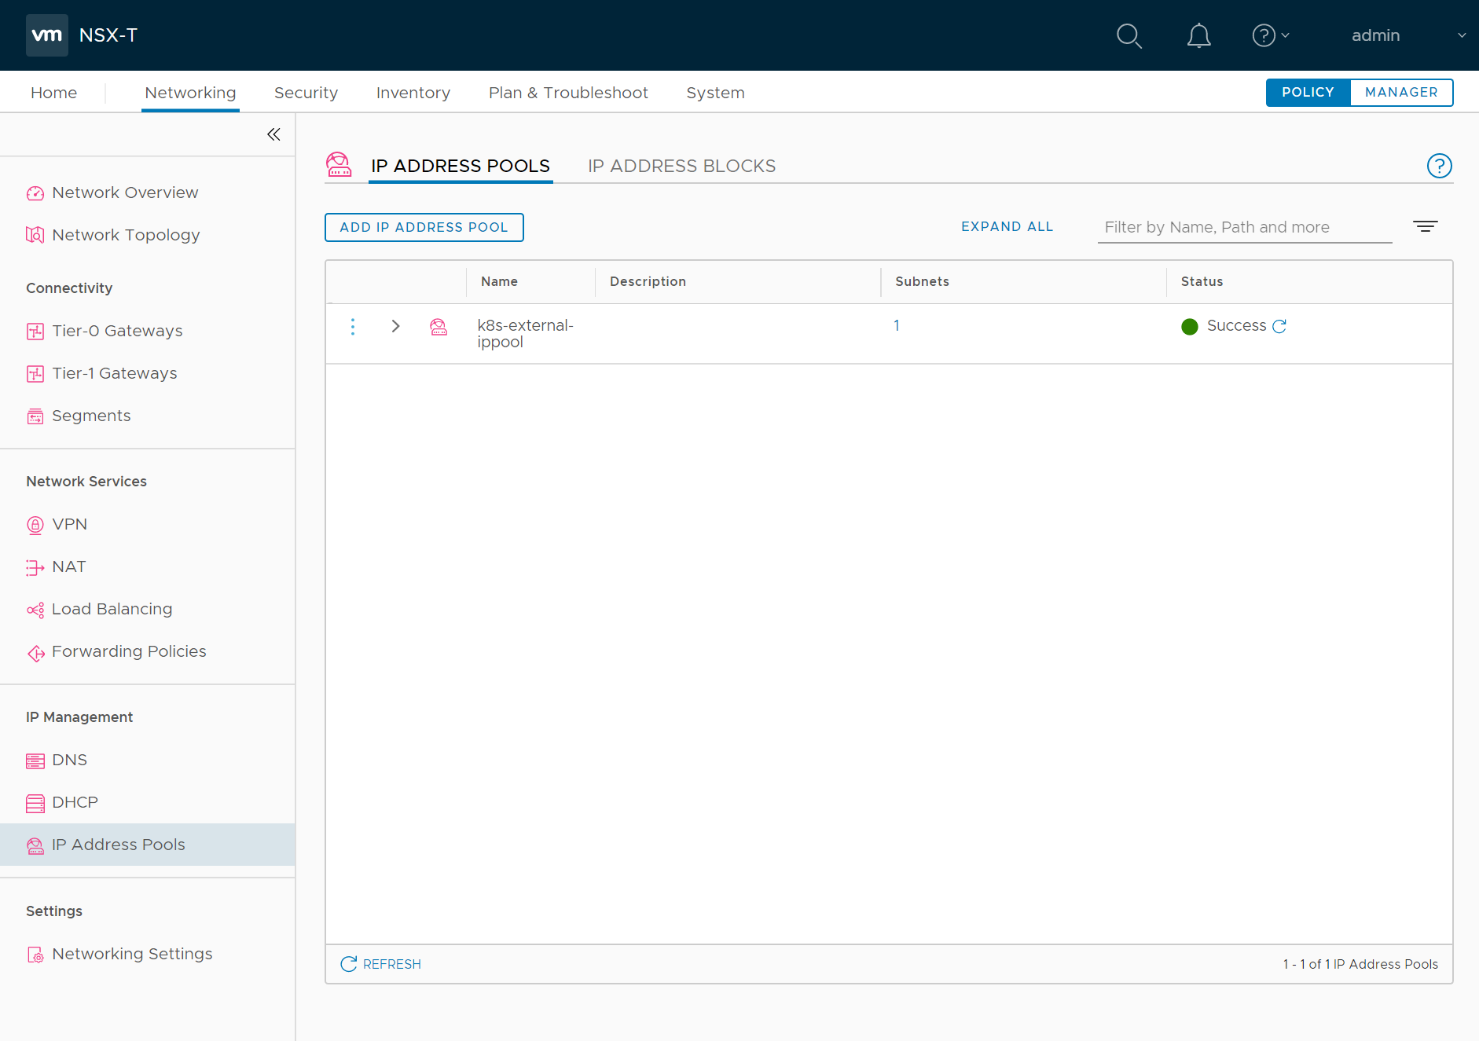The image size is (1479, 1041).
Task: Open Plan & Troubleshoot tab
Action: coord(568,93)
